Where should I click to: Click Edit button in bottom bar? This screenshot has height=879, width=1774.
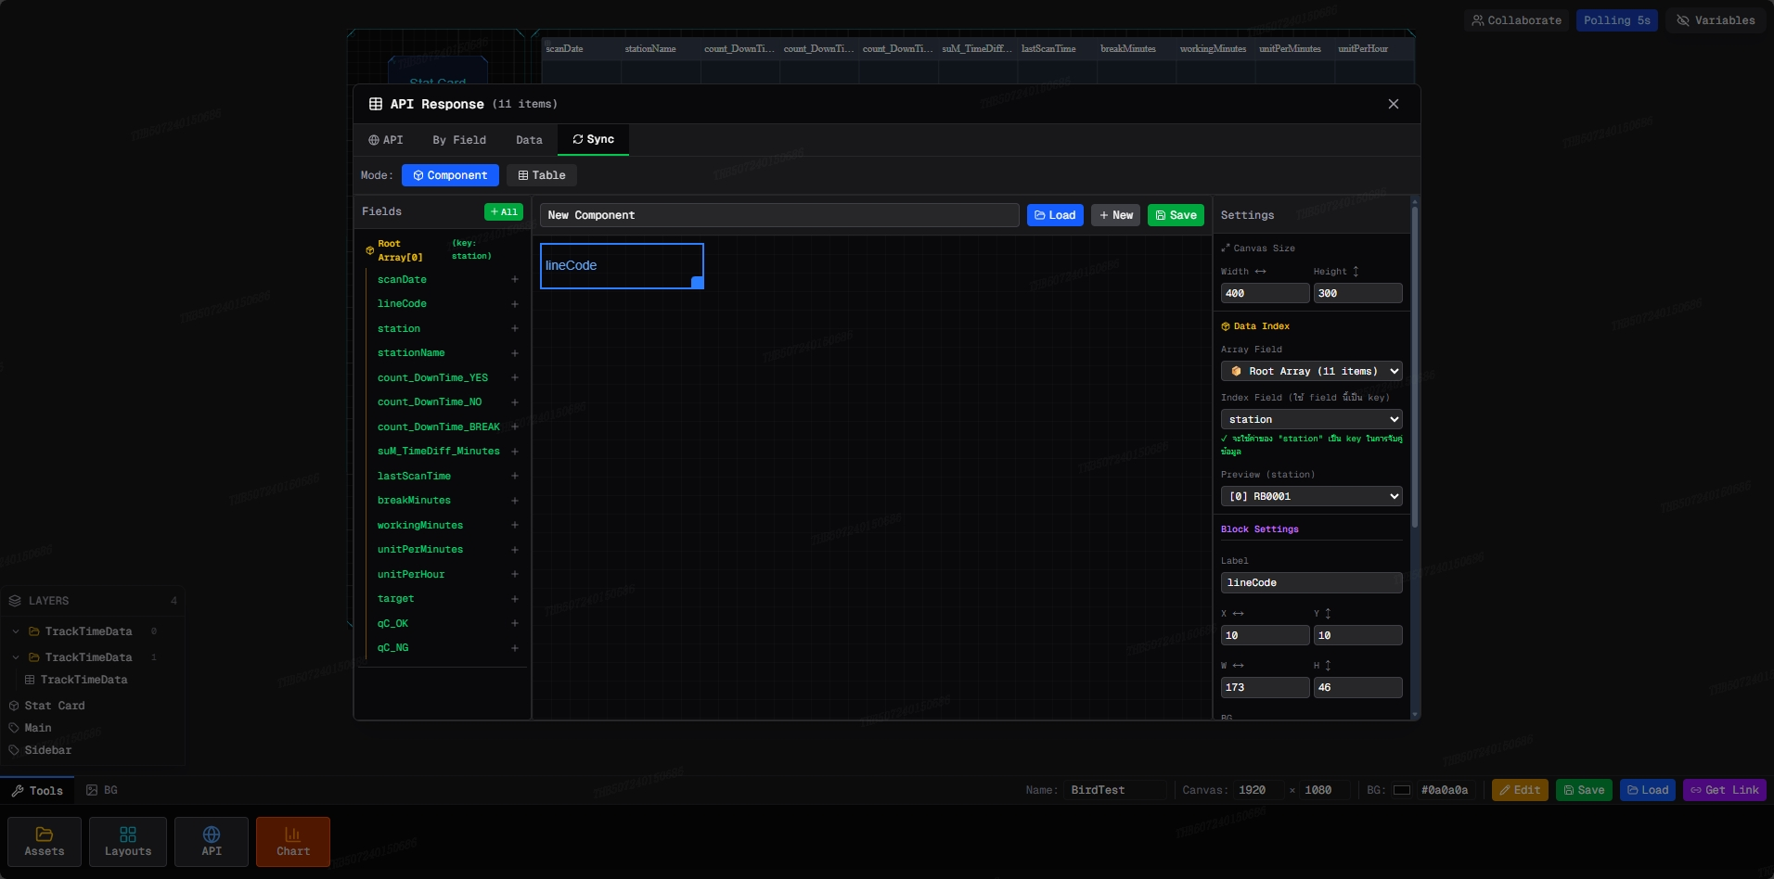[x=1520, y=790]
